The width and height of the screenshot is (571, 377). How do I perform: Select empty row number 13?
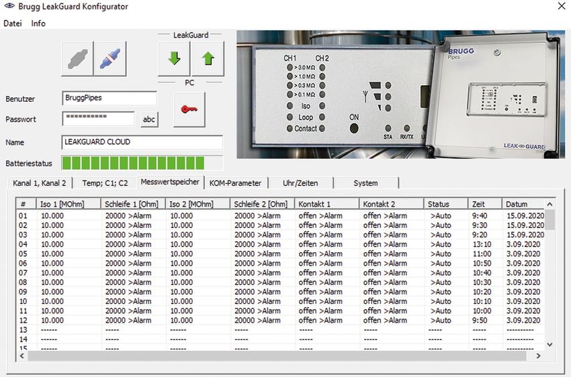23,330
